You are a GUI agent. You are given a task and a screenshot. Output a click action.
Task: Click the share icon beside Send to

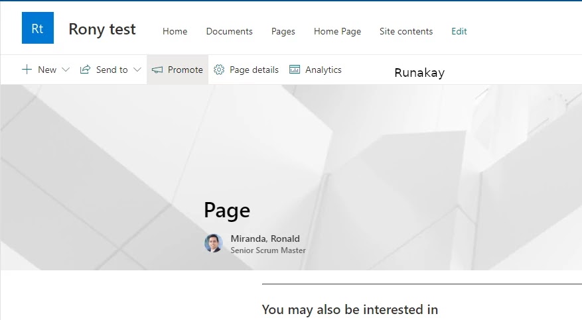tap(86, 70)
